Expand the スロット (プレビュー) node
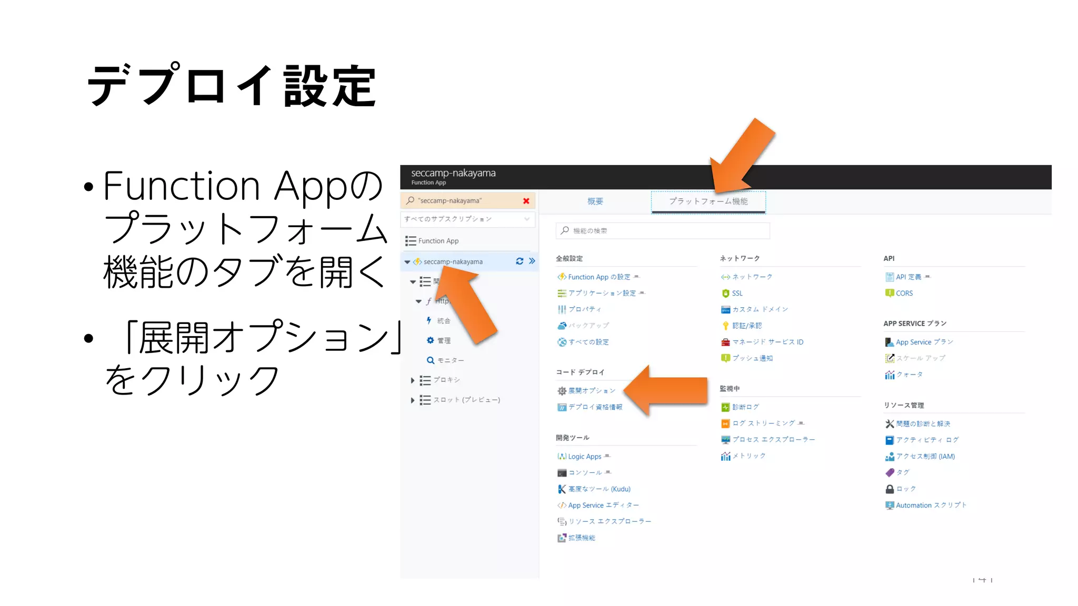 [x=413, y=400]
